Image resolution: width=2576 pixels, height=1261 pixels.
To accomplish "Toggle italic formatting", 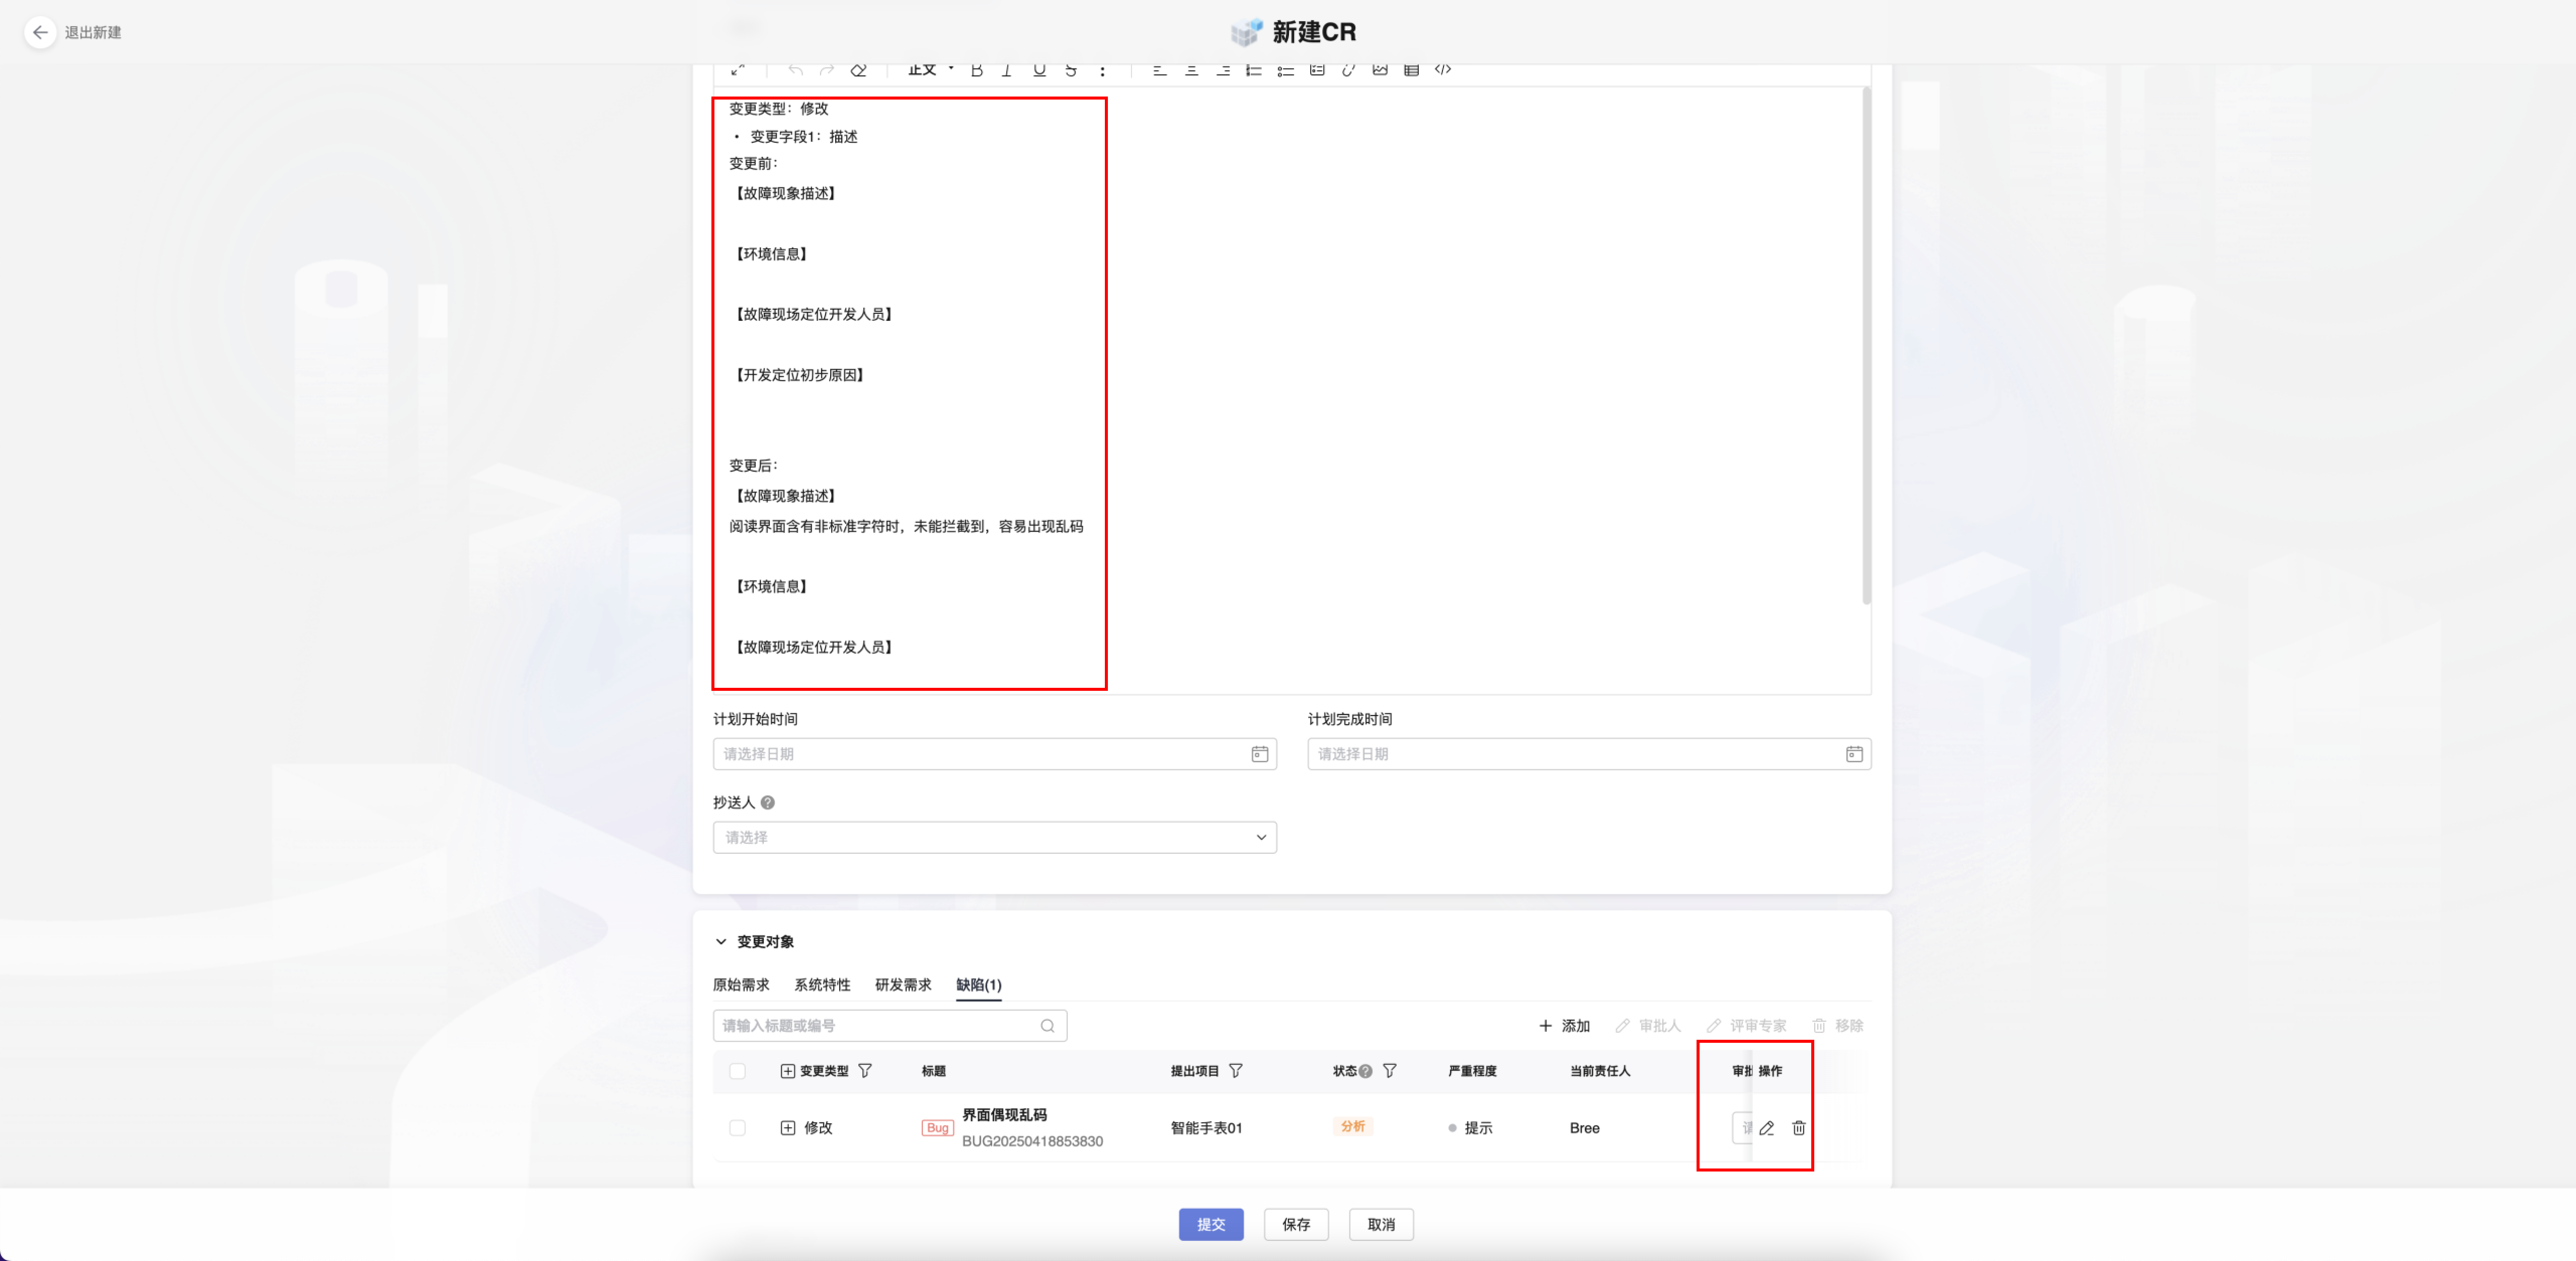I will tap(1007, 70).
